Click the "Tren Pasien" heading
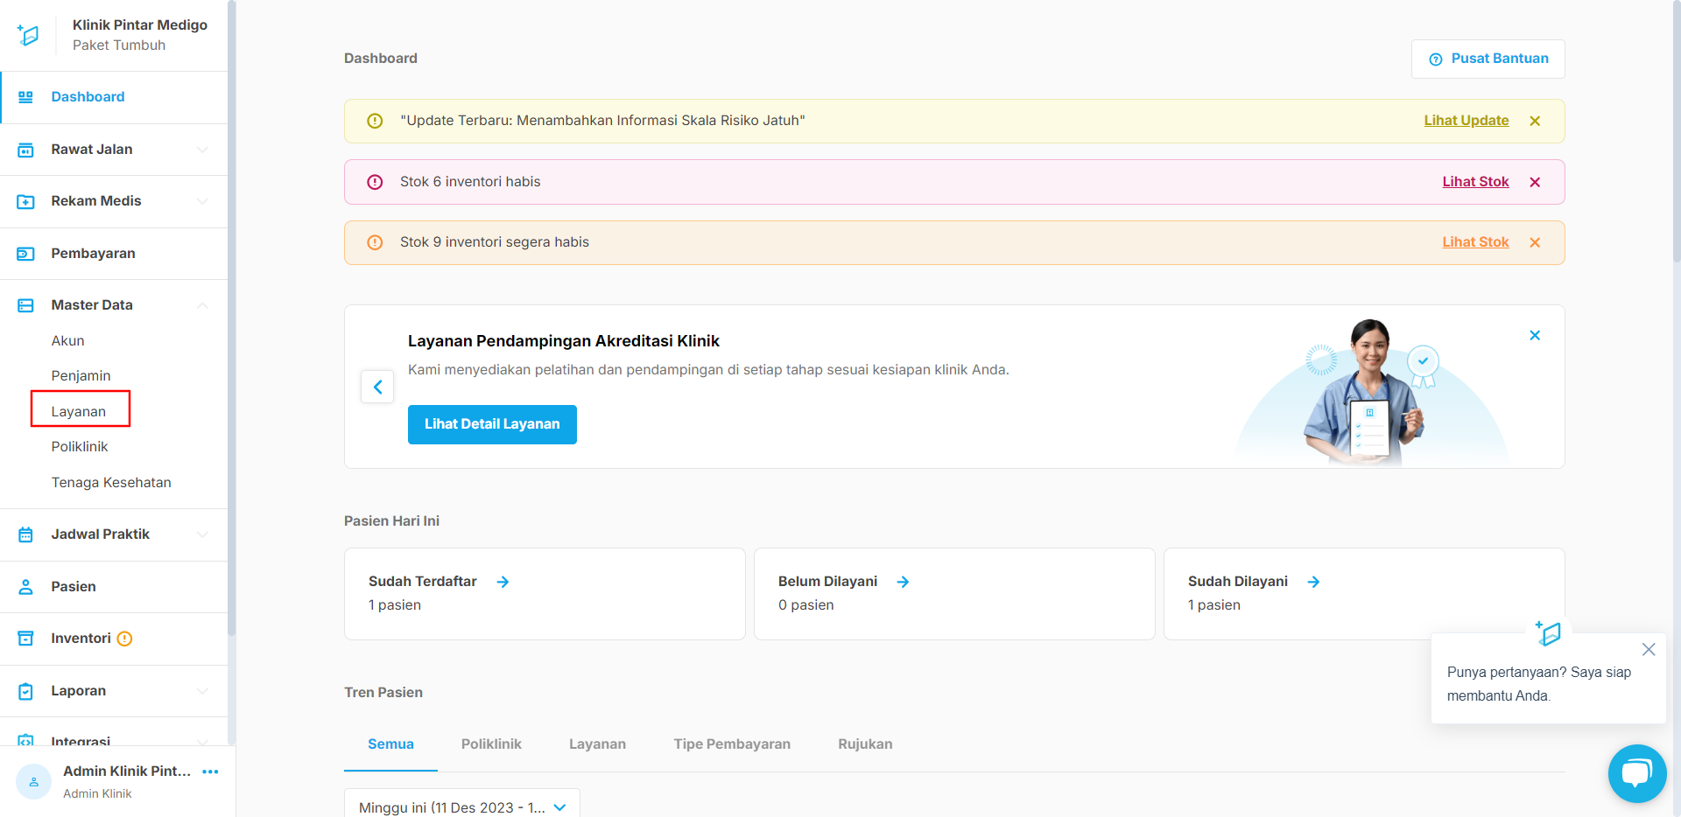This screenshot has height=817, width=1681. click(383, 693)
